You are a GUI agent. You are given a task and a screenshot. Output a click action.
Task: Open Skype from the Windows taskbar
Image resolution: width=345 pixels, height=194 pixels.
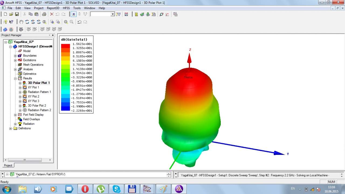tap(116, 189)
